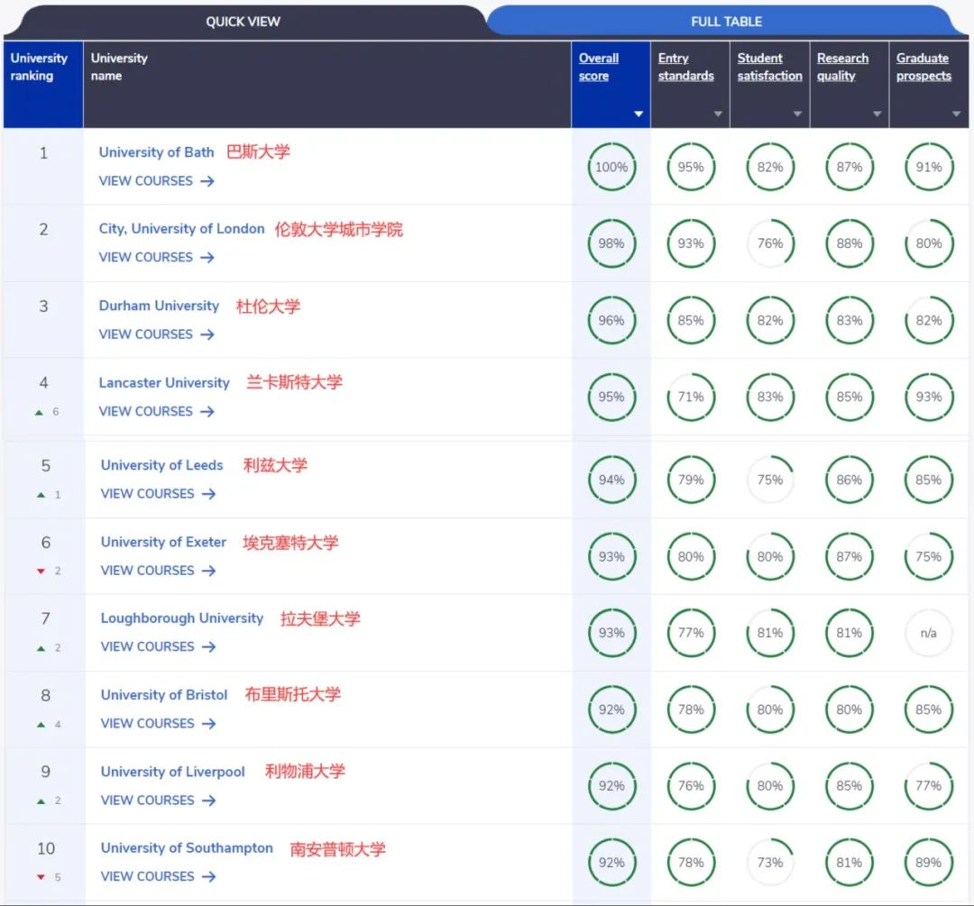974x906 pixels.
Task: Open the University of Bath link
Action: [156, 152]
